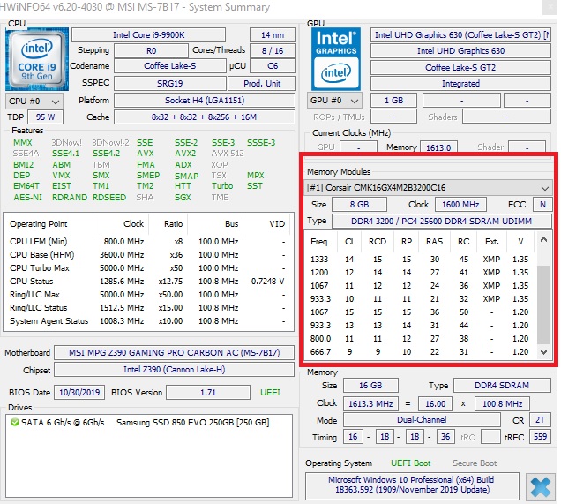Click the Coffee Lake-S GT2 GPU codename field
This screenshot has width=561, height=504.
coord(460,68)
